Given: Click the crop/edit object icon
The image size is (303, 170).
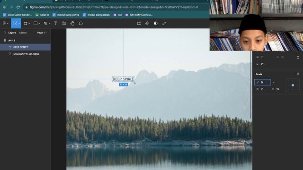Looking at the screenshot, I should pos(139,23).
